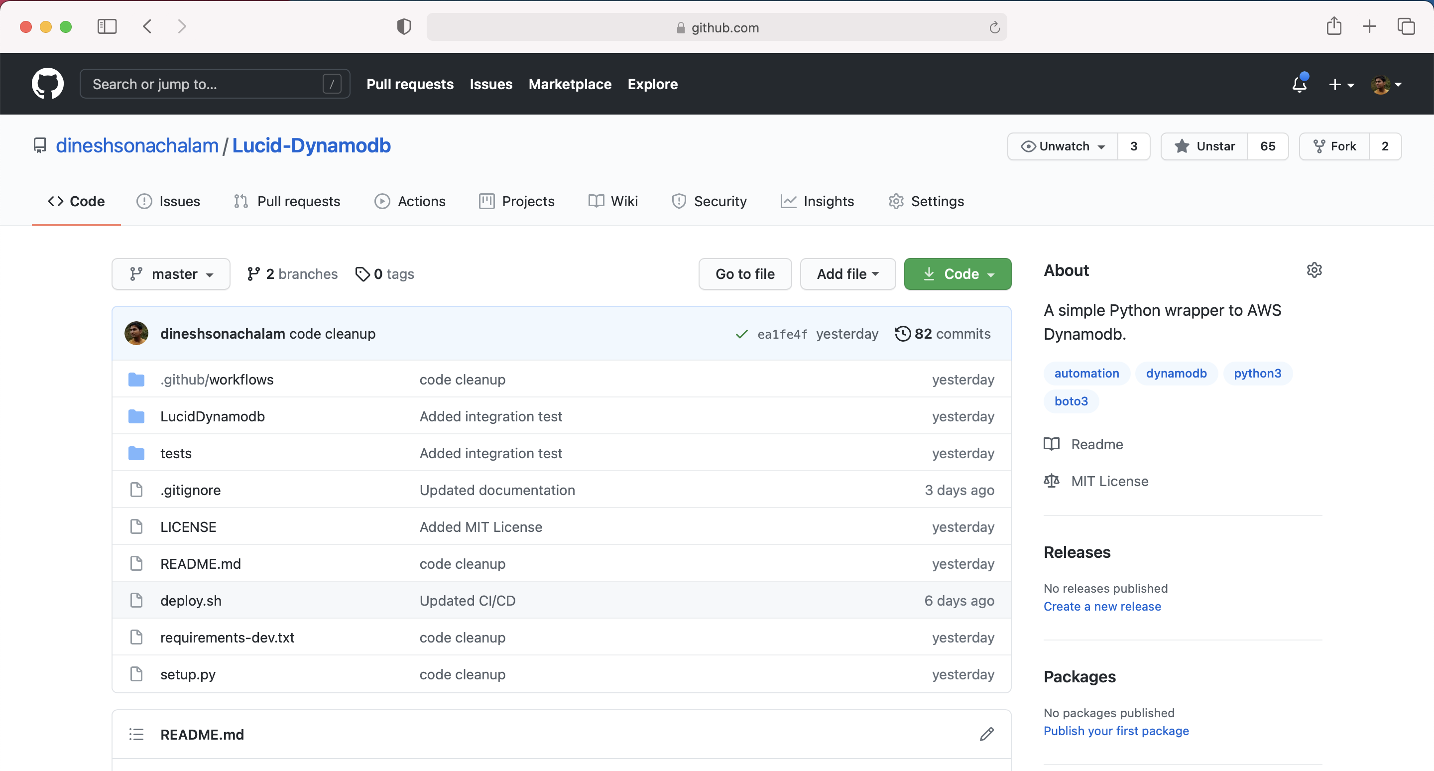Screen dimensions: 1434x771
Task: Open notifications via the bell icon
Action: (x=1299, y=85)
